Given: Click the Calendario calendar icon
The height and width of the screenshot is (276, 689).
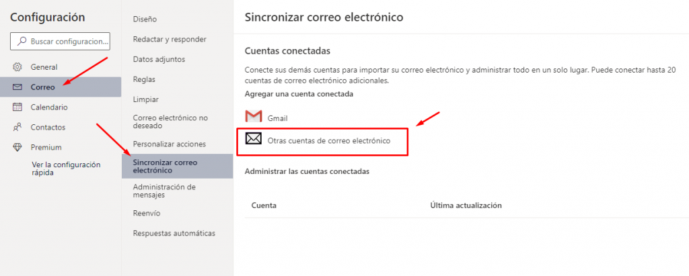Looking at the screenshot, I should click(x=17, y=107).
